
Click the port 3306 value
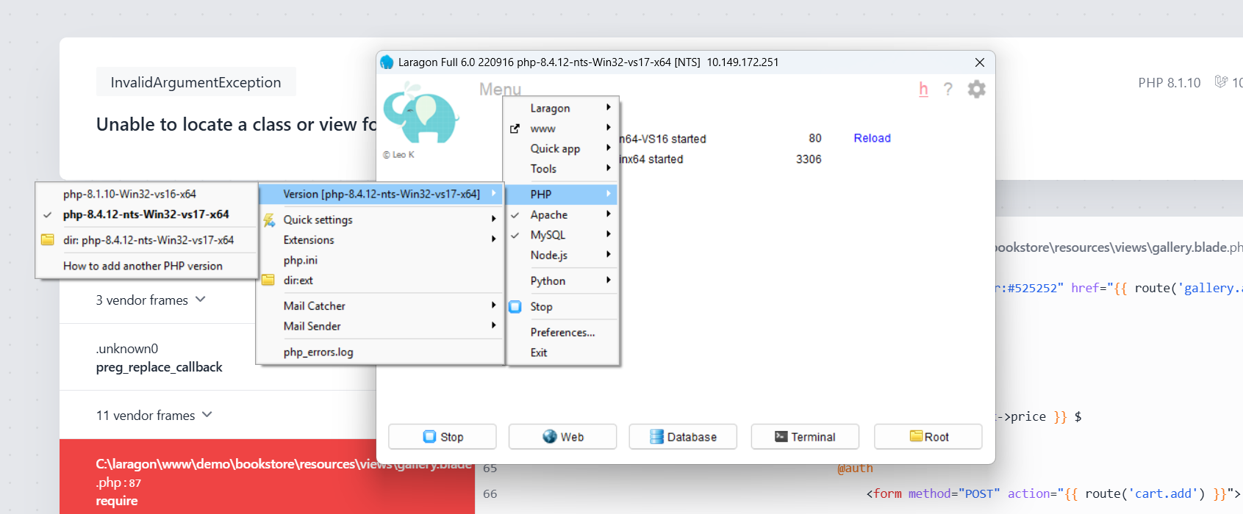point(809,159)
